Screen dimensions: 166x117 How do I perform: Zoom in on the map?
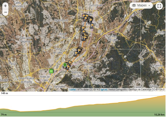pyautogui.click(x=5, y=6)
